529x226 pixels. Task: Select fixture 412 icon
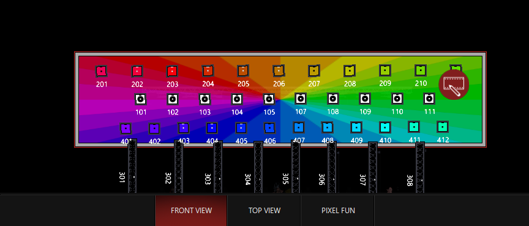pos(443,127)
